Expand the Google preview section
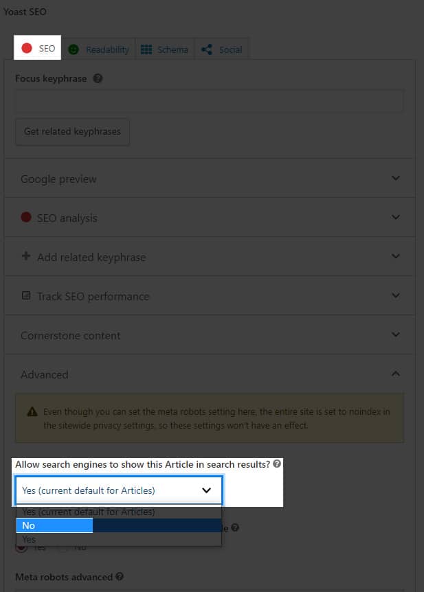This screenshot has height=592, width=424. [x=395, y=179]
